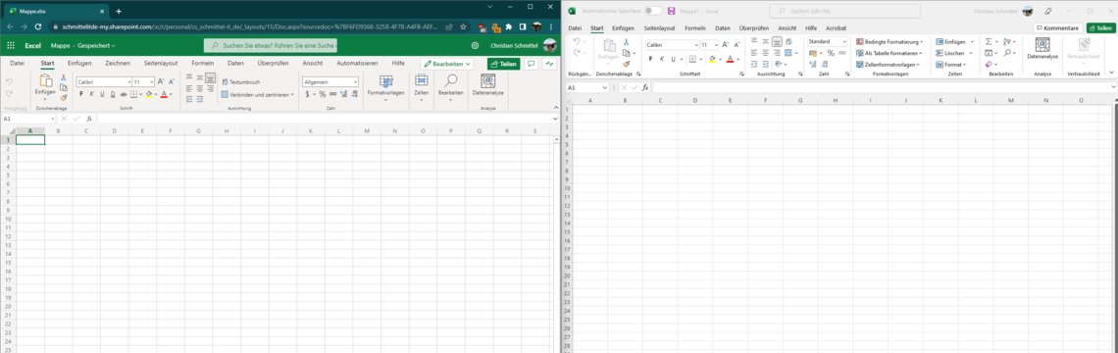Open Acrobat tab in desktop Excel

point(836,27)
